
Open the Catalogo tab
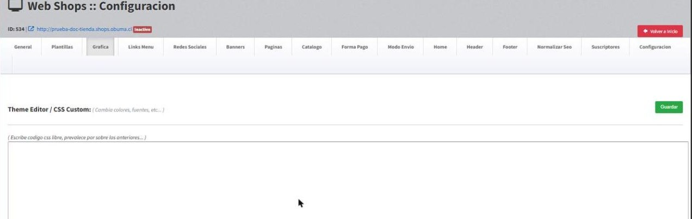(312, 47)
